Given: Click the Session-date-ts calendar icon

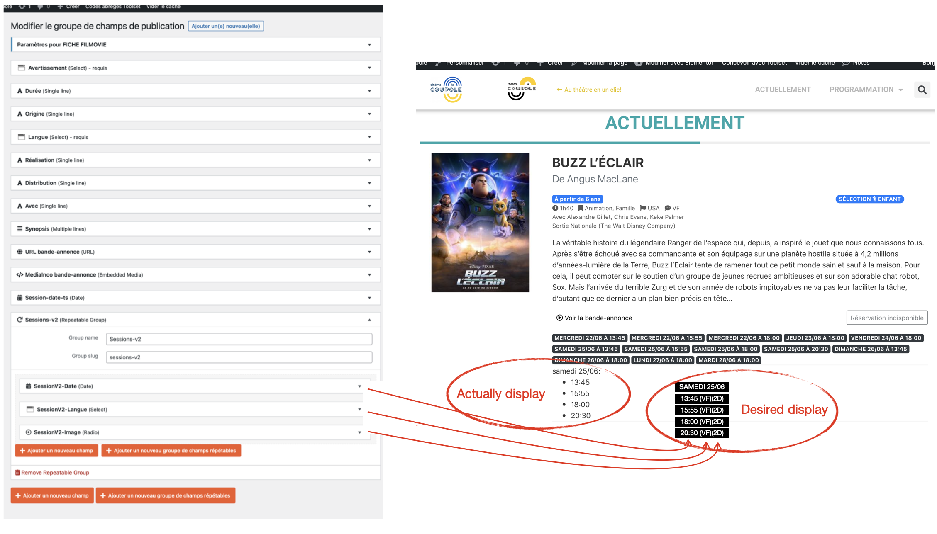Looking at the screenshot, I should pos(20,298).
